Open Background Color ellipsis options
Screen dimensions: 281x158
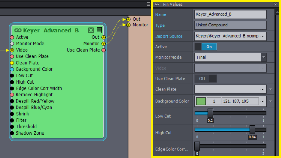263,101
